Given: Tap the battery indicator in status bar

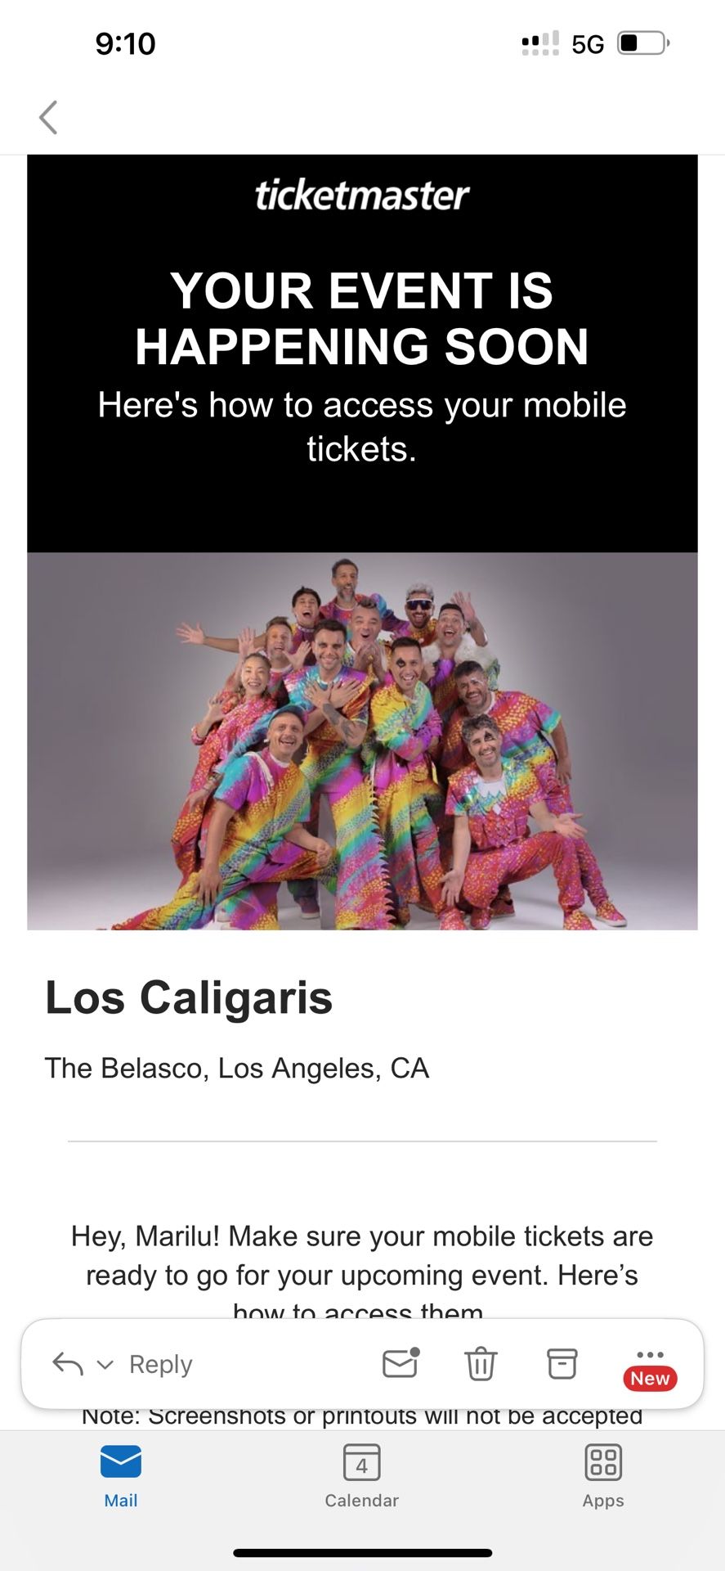Looking at the screenshot, I should [643, 43].
